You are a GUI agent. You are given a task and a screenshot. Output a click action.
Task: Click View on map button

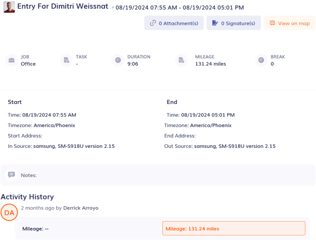tap(289, 23)
